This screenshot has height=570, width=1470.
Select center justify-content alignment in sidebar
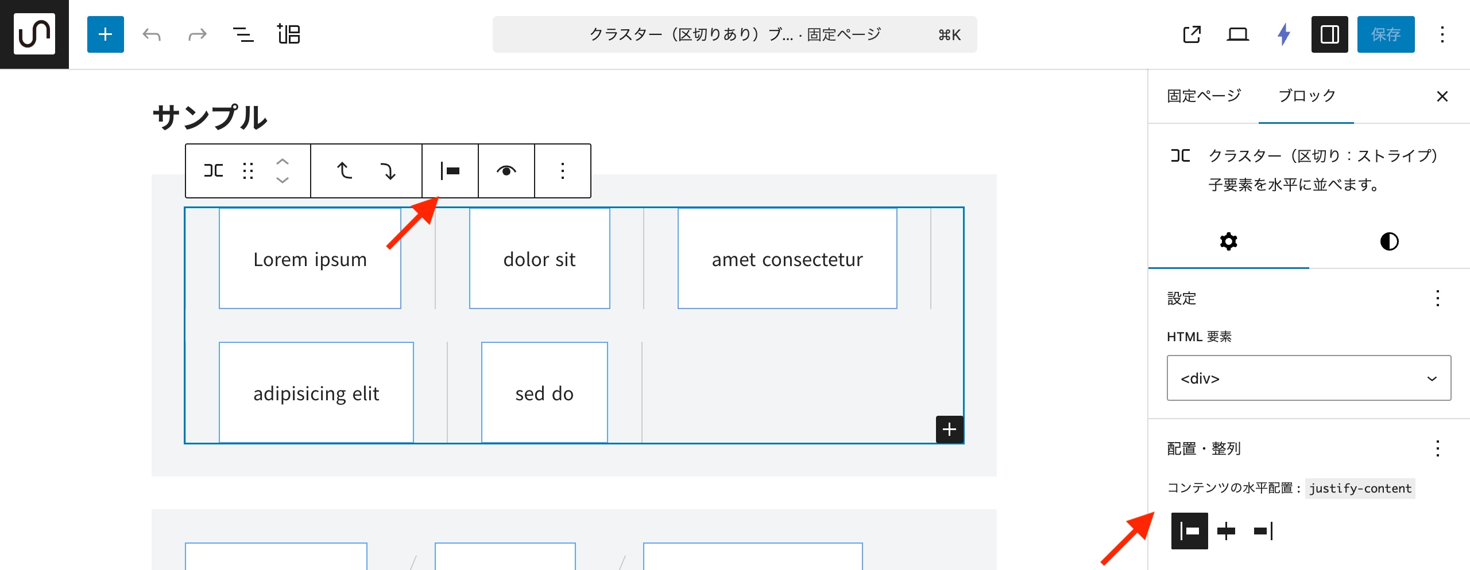[x=1226, y=531]
